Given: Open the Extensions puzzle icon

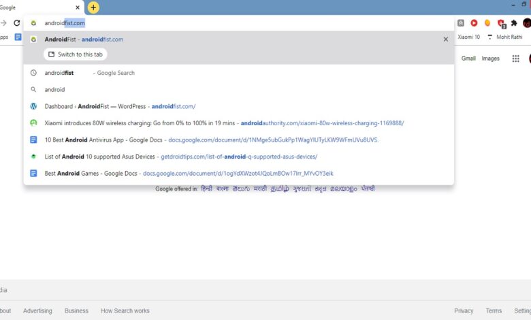Looking at the screenshot, I should 514,23.
